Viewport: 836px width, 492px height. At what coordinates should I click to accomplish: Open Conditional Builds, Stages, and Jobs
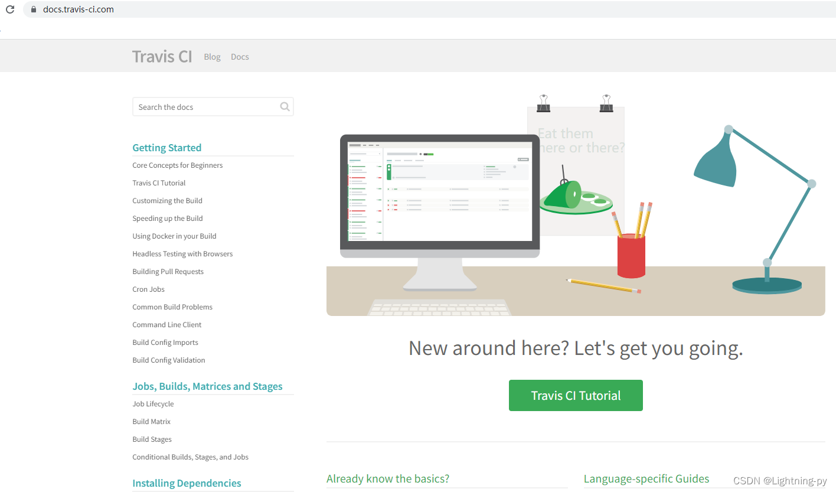pyautogui.click(x=190, y=457)
